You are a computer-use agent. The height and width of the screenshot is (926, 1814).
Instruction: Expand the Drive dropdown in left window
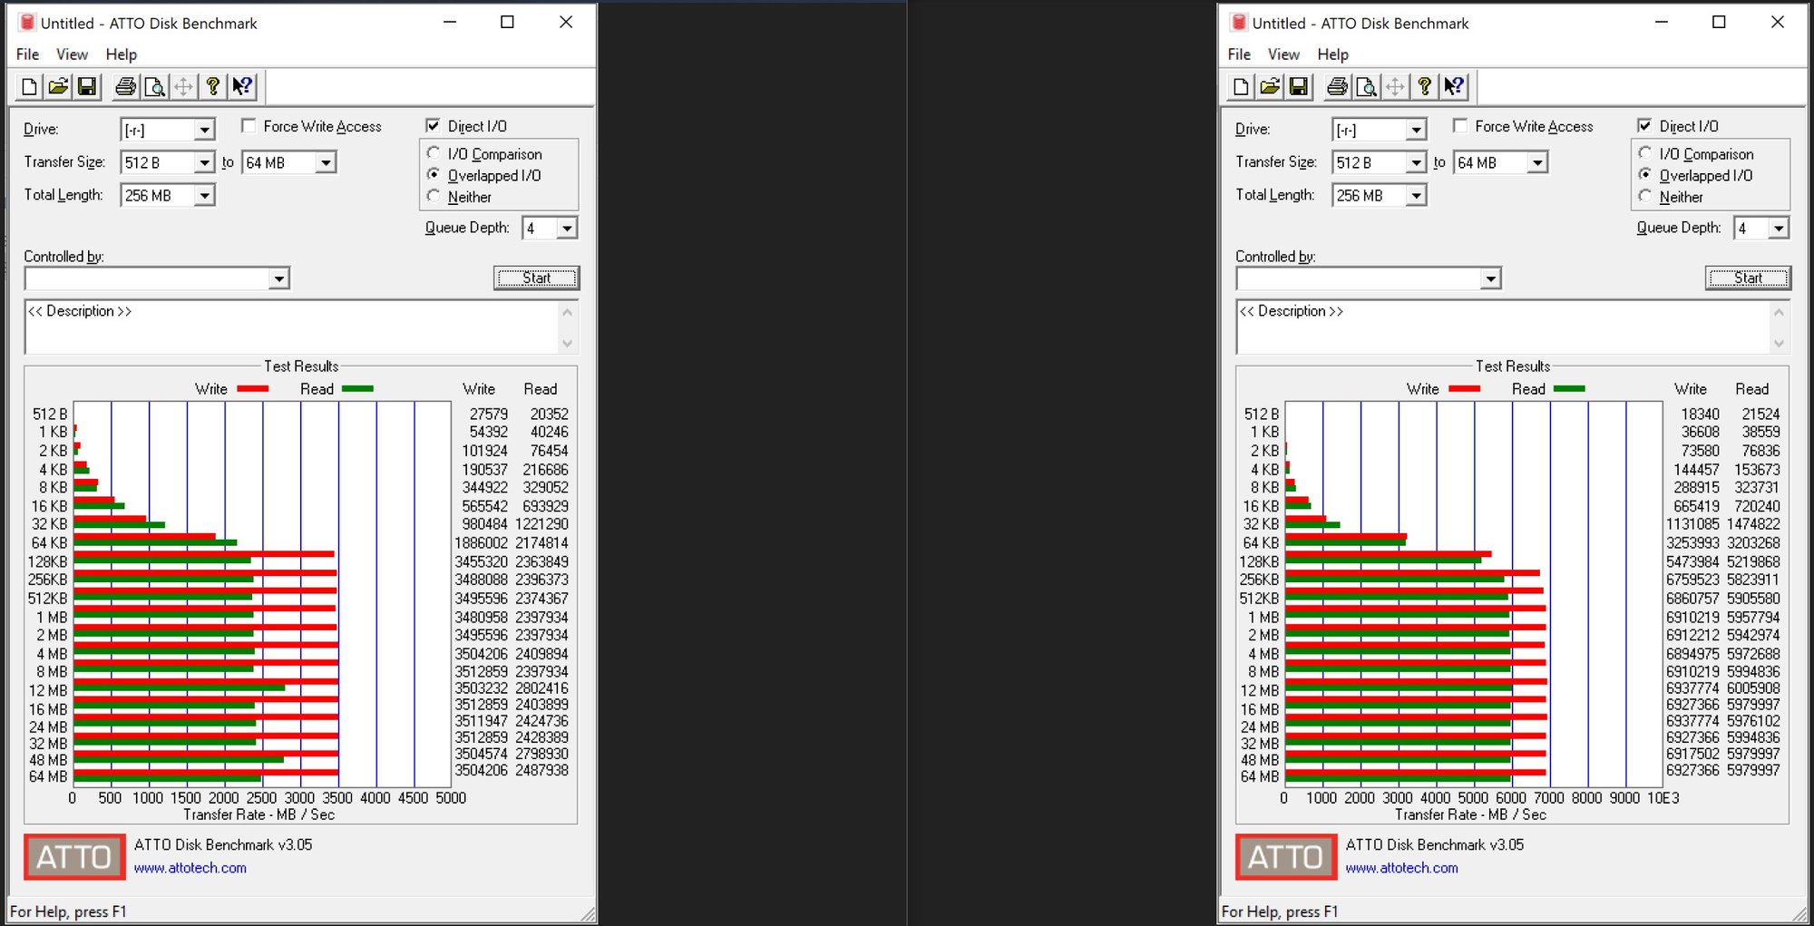coord(205,130)
